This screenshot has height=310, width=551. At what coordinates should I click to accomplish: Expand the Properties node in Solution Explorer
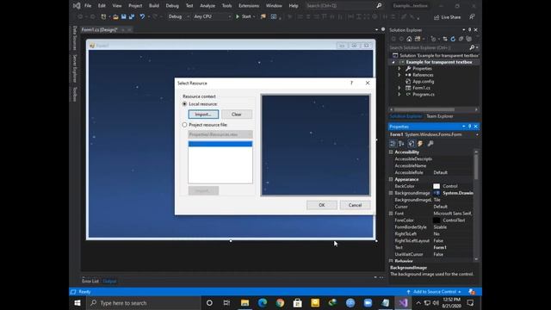399,69
